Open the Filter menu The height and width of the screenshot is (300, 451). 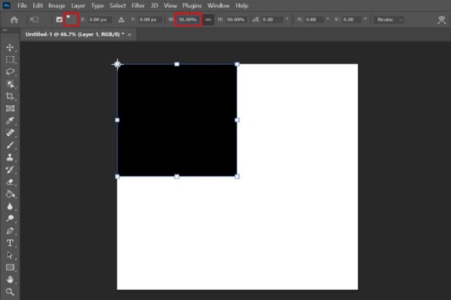pos(138,6)
